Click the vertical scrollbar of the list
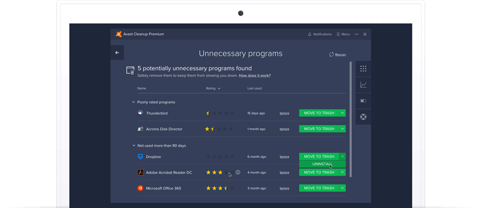This screenshot has height=208, width=481. click(351, 119)
